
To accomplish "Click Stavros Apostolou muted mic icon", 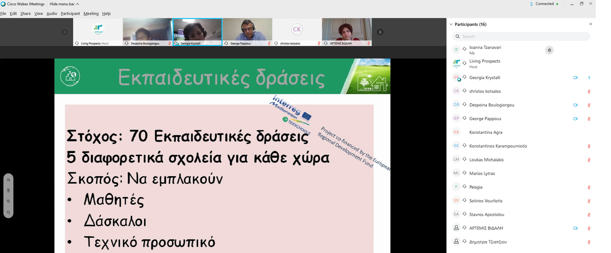I will pos(589,214).
